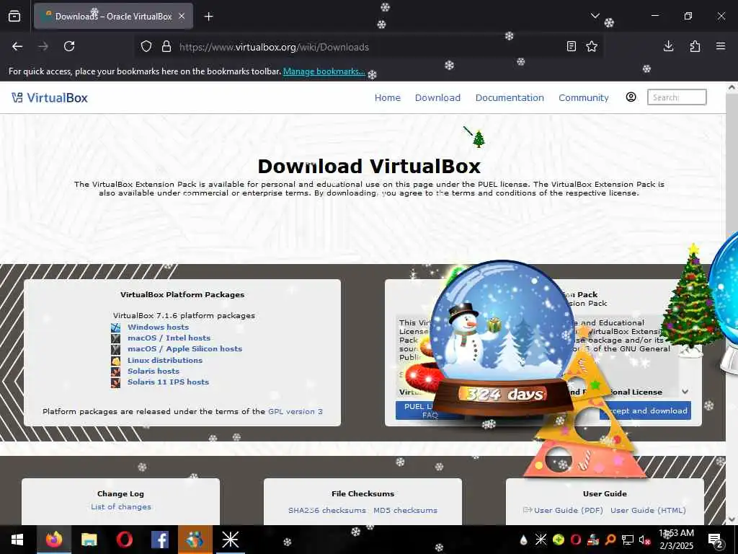This screenshot has width=738, height=554.
Task: Open the macOS / Intel hosts link
Action: [x=169, y=338]
